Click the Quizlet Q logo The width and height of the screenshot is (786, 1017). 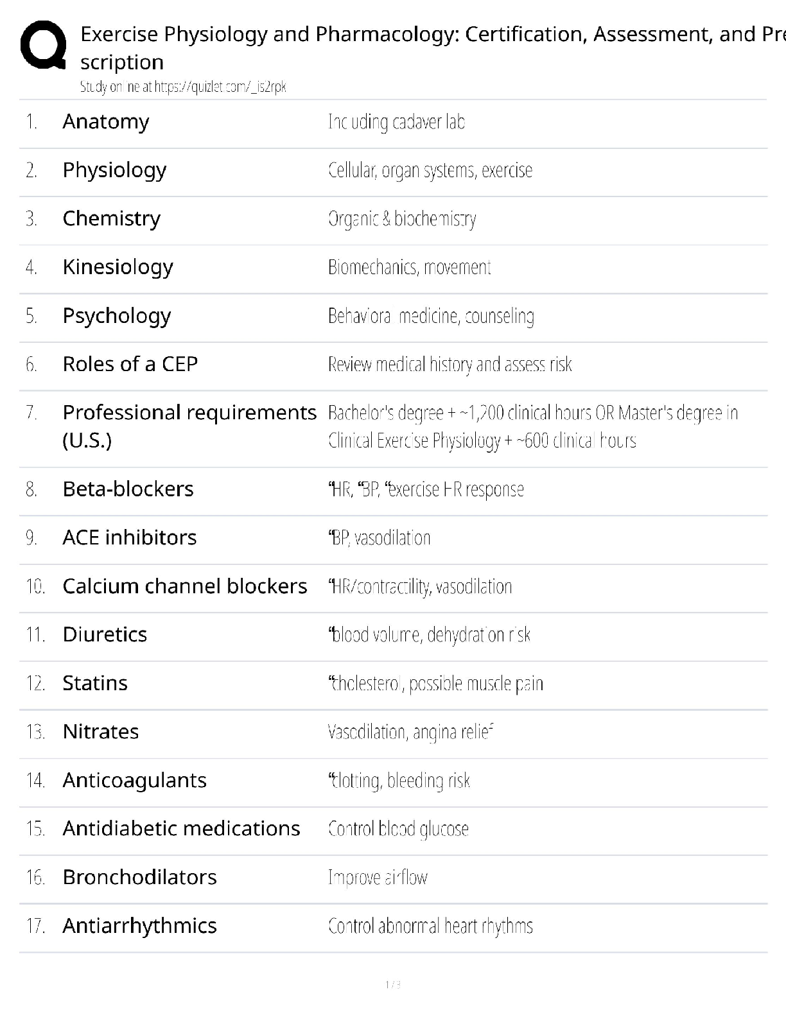(x=43, y=45)
